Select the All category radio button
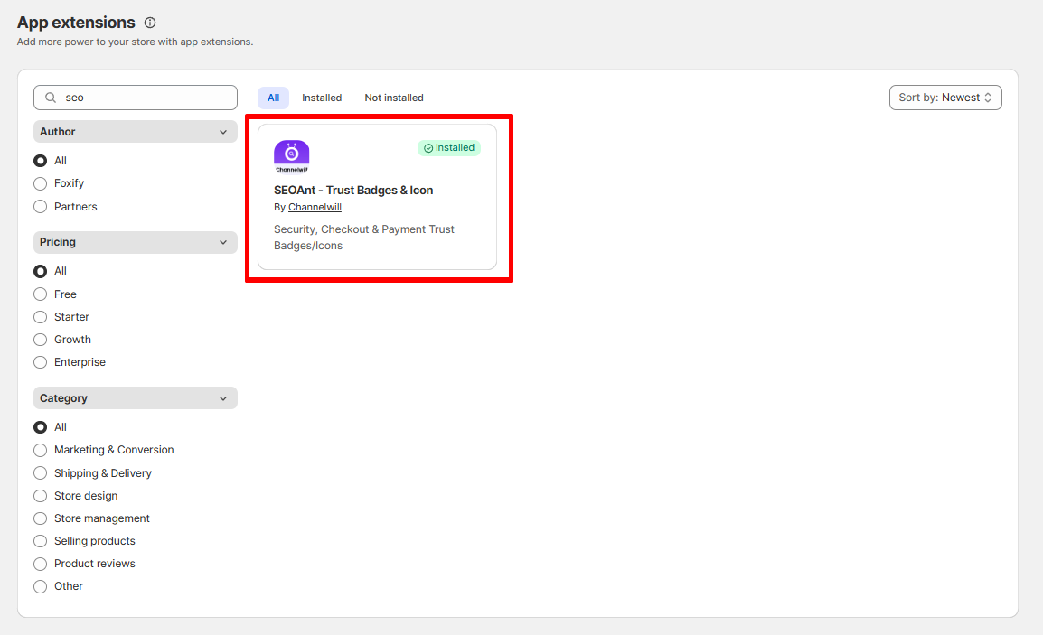 pyautogui.click(x=41, y=427)
